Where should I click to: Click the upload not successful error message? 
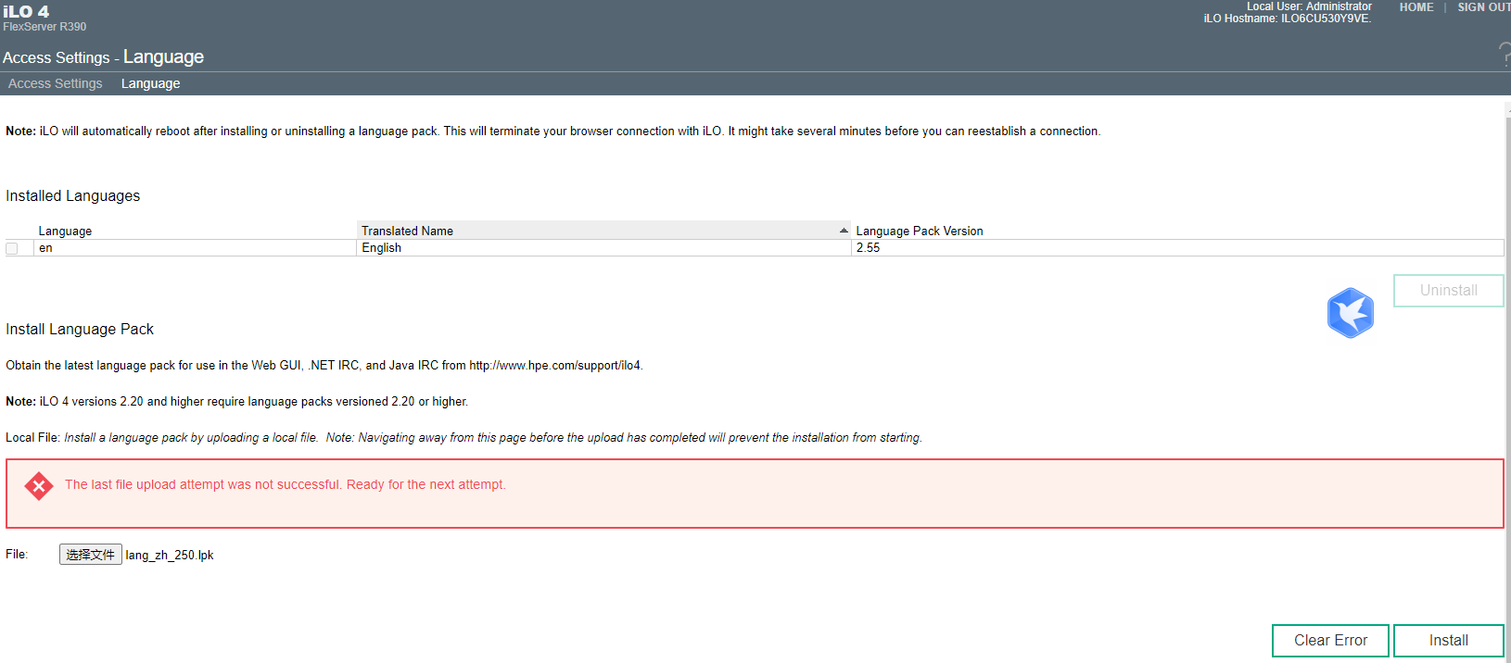click(286, 484)
